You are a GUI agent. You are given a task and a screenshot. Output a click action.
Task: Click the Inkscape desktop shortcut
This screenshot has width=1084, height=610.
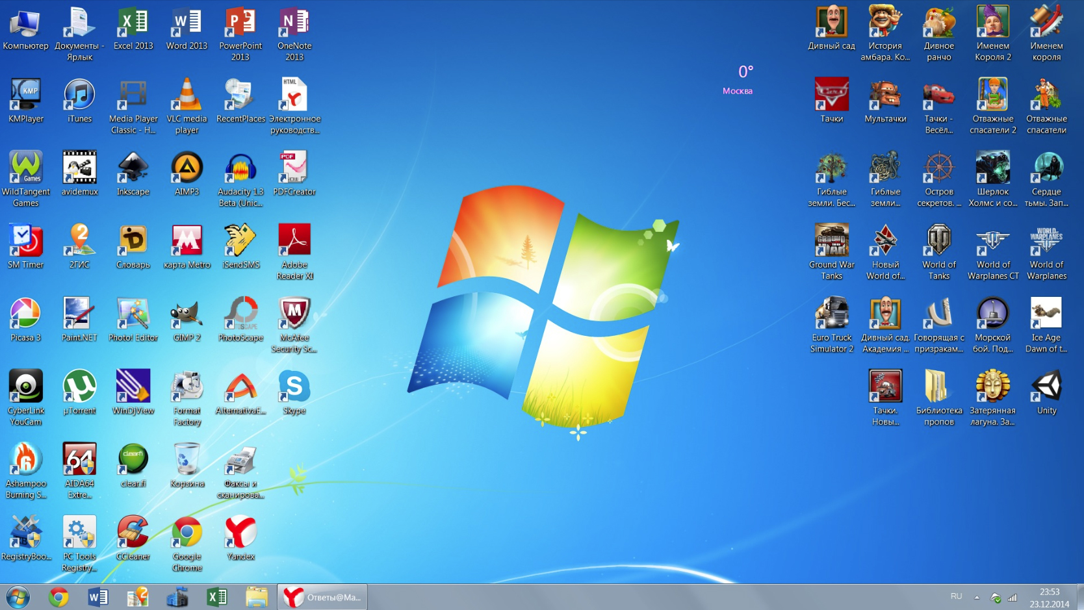pyautogui.click(x=133, y=175)
